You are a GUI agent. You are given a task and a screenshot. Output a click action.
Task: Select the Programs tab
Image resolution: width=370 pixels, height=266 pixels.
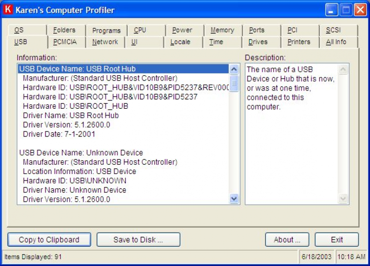(107, 31)
